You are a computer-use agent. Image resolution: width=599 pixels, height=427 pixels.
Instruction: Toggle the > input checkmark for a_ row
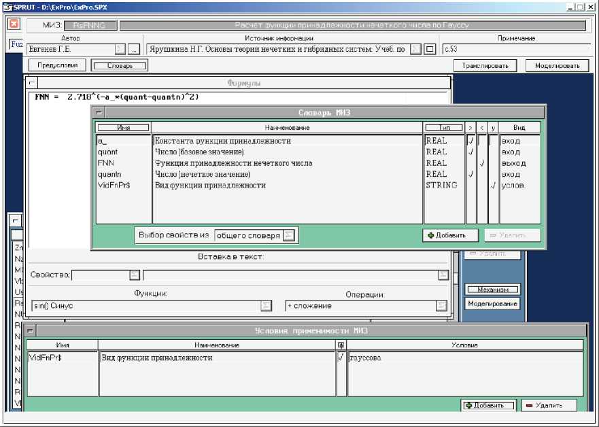click(x=470, y=141)
